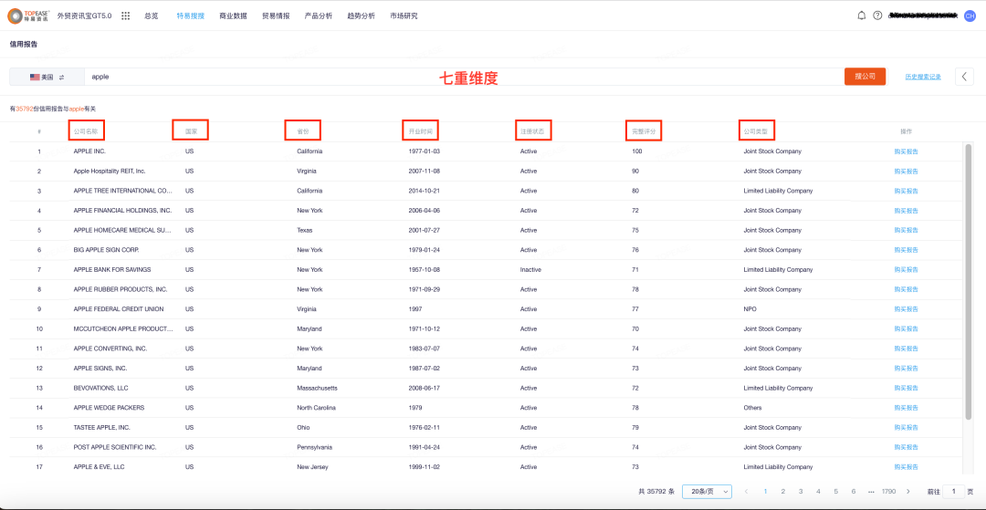986x510 pixels.
Task: Click 注册状态 column header
Action: click(x=532, y=131)
